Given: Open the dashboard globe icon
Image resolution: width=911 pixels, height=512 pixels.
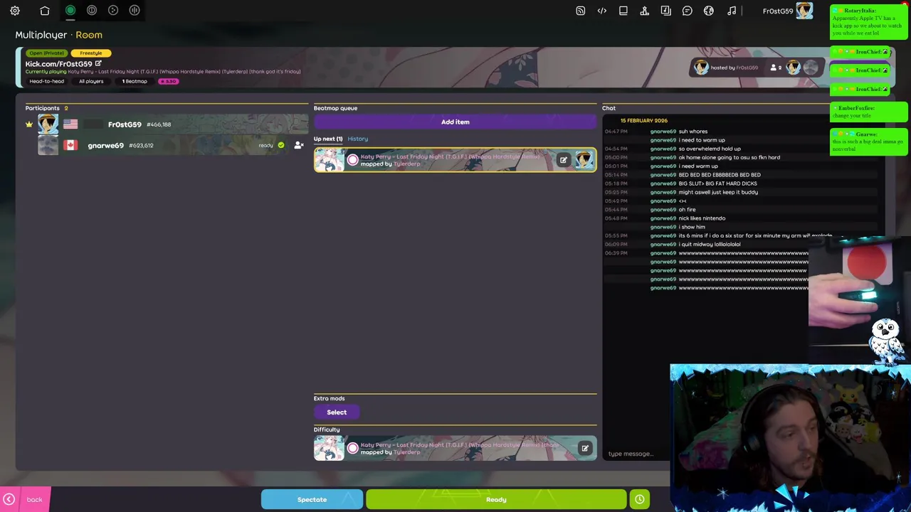Looking at the screenshot, I should tap(709, 11).
